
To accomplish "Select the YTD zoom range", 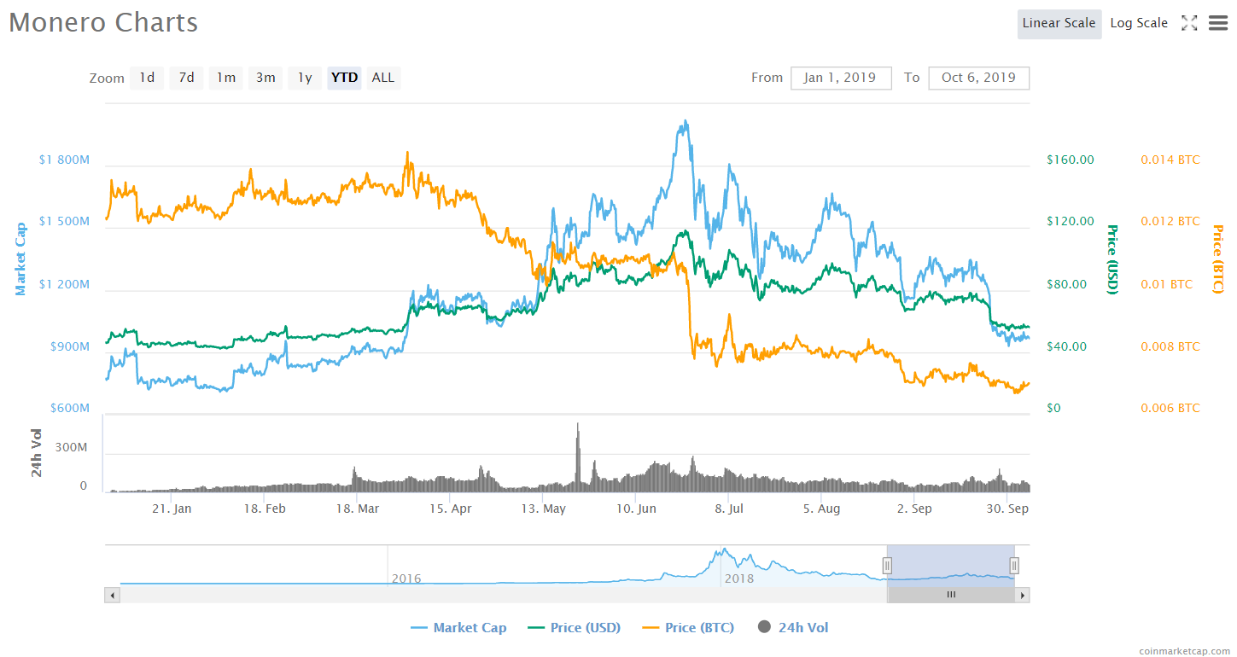I will point(345,78).
